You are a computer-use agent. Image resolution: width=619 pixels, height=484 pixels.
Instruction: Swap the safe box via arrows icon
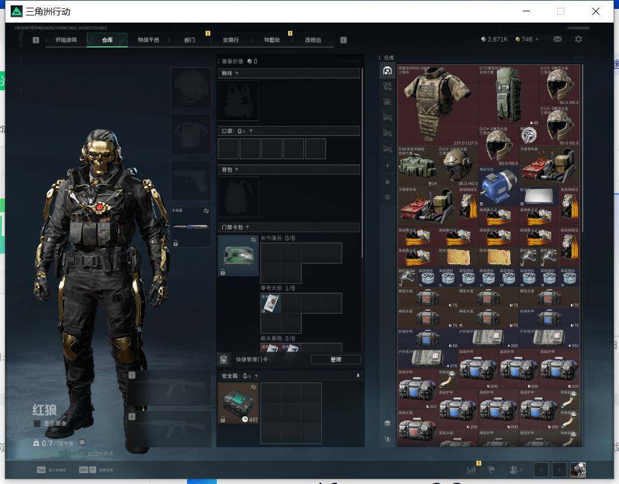pyautogui.click(x=254, y=387)
